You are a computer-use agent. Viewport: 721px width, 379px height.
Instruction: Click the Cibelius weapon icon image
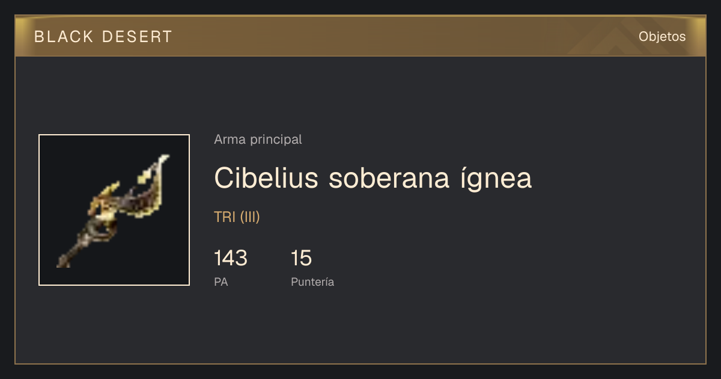point(114,210)
